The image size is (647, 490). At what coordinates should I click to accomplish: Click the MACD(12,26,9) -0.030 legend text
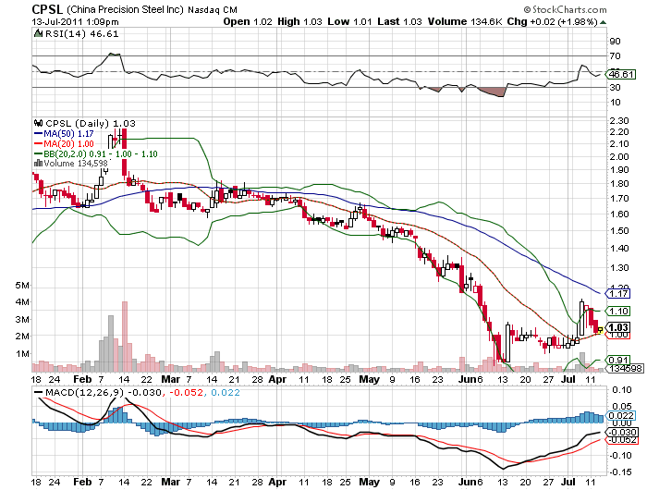click(x=104, y=393)
